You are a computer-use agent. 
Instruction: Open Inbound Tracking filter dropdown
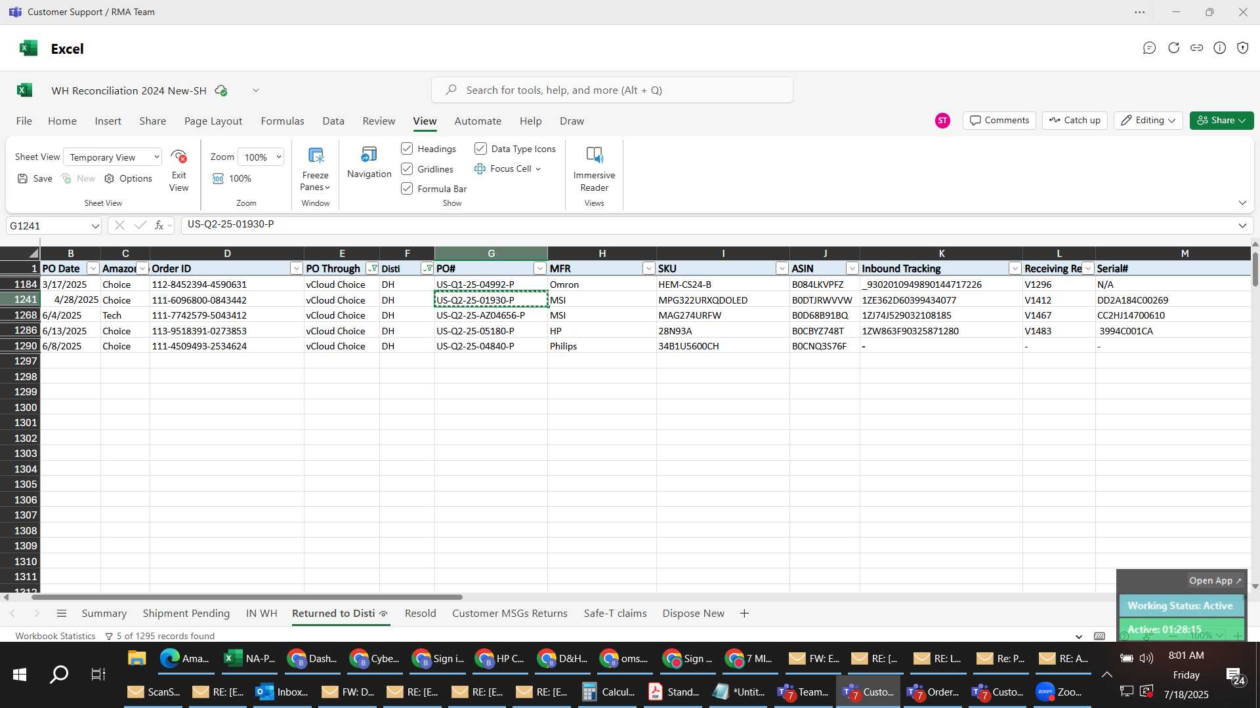[x=1015, y=269]
